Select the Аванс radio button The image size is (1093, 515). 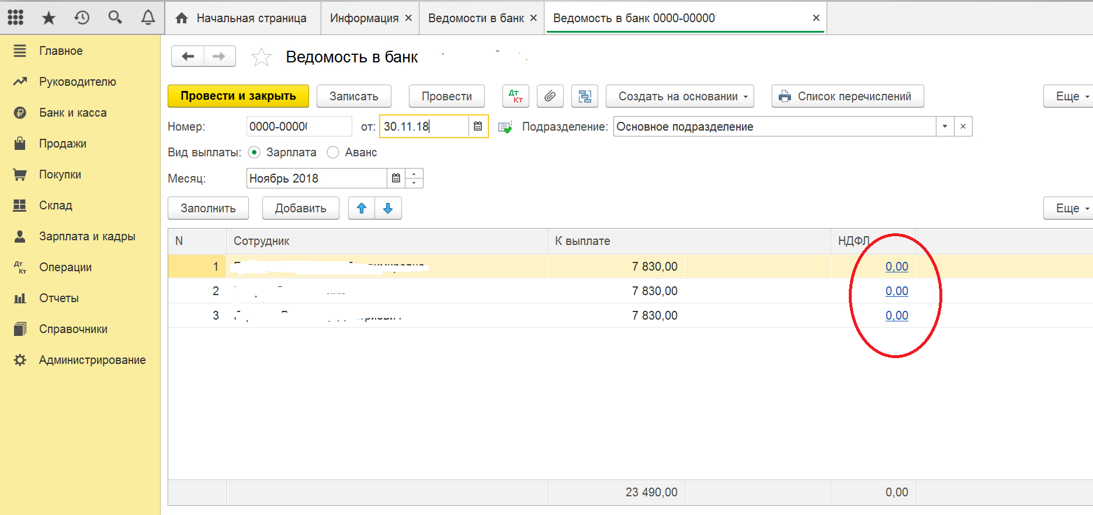(333, 152)
